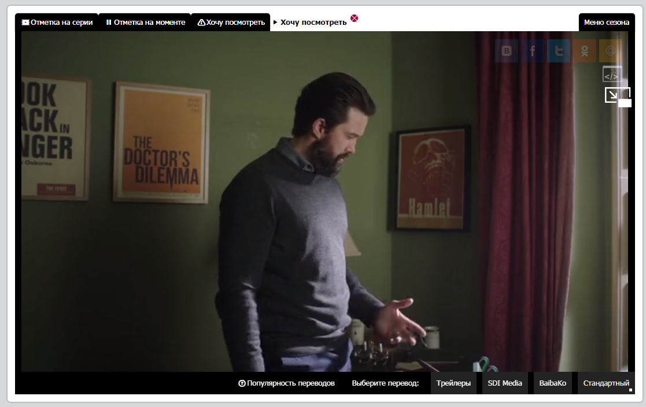The width and height of the screenshot is (646, 407).
Task: Share the video on Odnoklassniki
Action: (585, 51)
